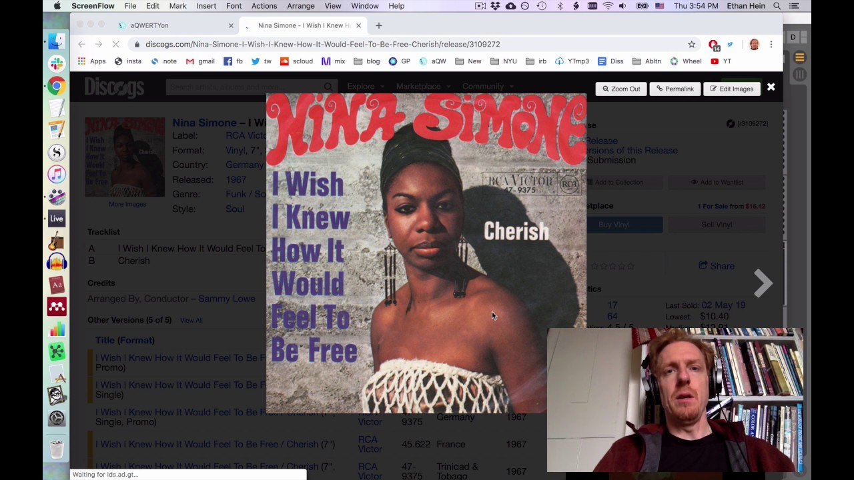Viewport: 854px width, 480px height.
Task: Open the Permalink button
Action: click(x=675, y=89)
